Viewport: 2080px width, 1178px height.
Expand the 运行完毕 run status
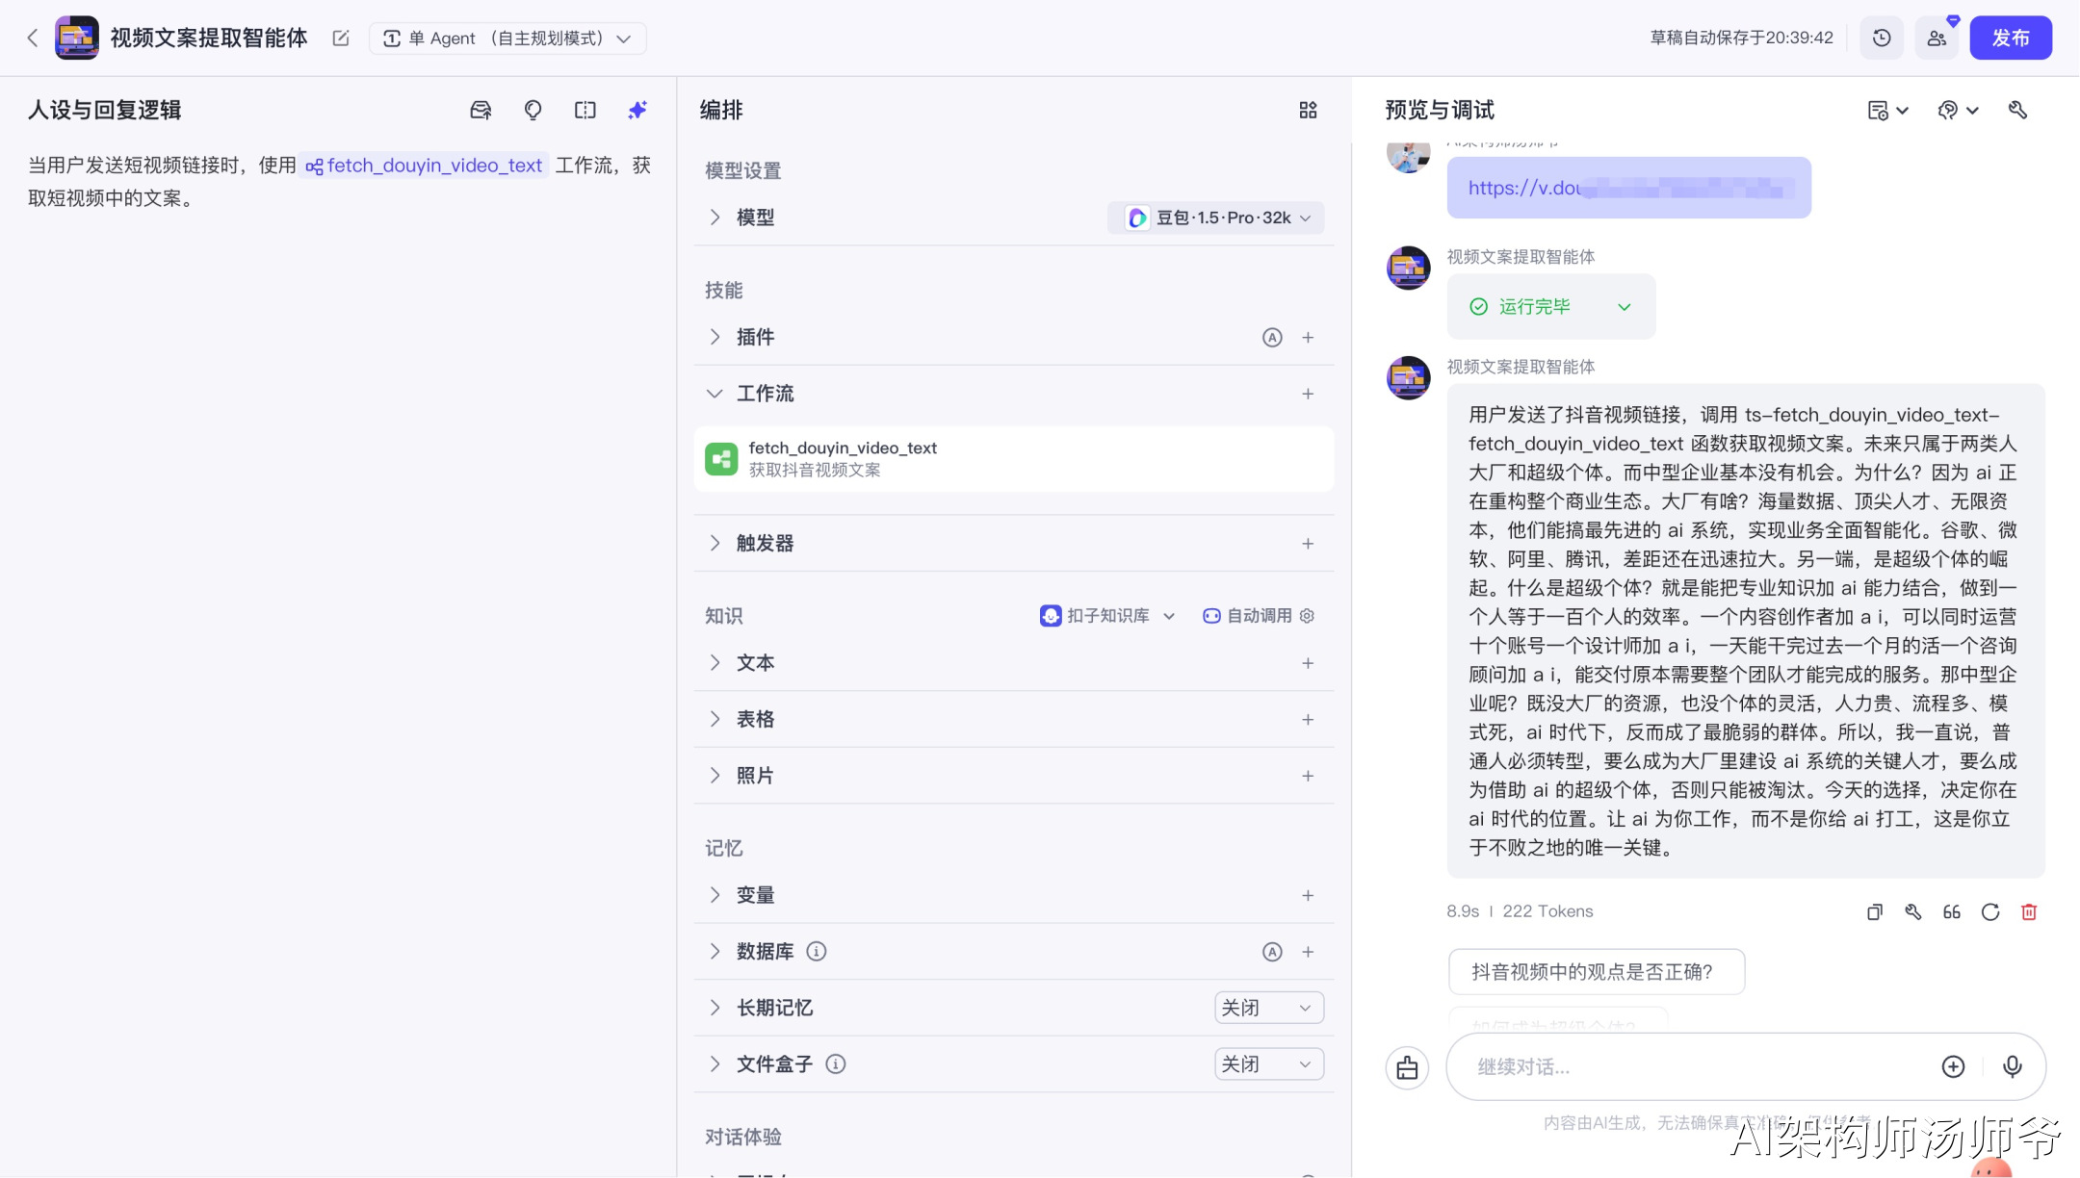click(1550, 307)
